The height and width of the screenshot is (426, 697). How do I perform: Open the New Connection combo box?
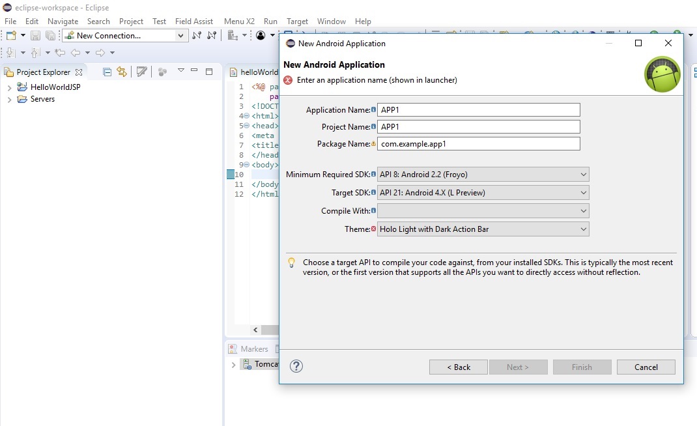180,36
